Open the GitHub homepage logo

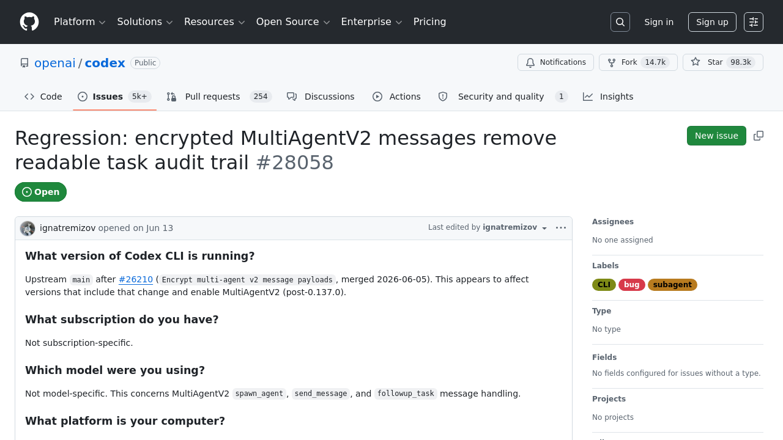[x=29, y=22]
